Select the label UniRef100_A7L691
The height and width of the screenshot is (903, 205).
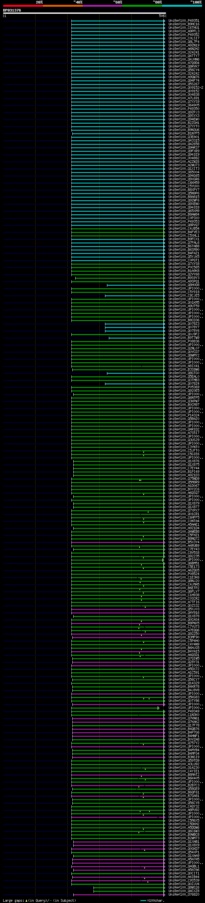[x=184, y=98]
